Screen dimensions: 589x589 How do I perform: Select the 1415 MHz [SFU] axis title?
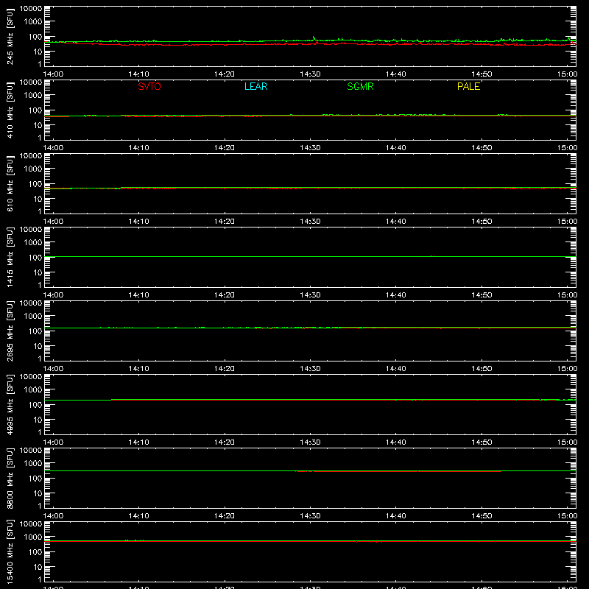[x=10, y=257]
